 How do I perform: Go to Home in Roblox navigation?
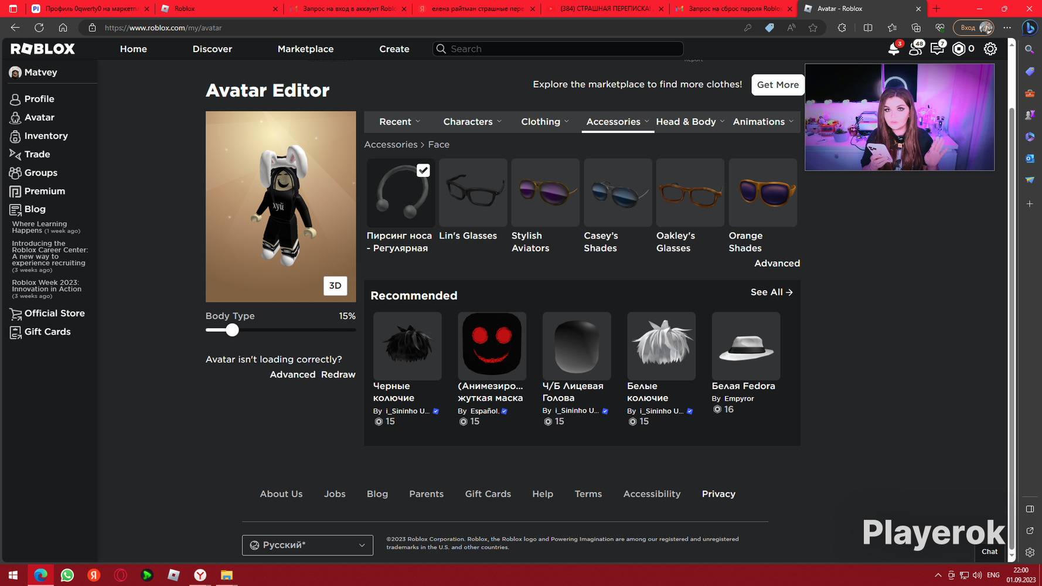click(134, 49)
